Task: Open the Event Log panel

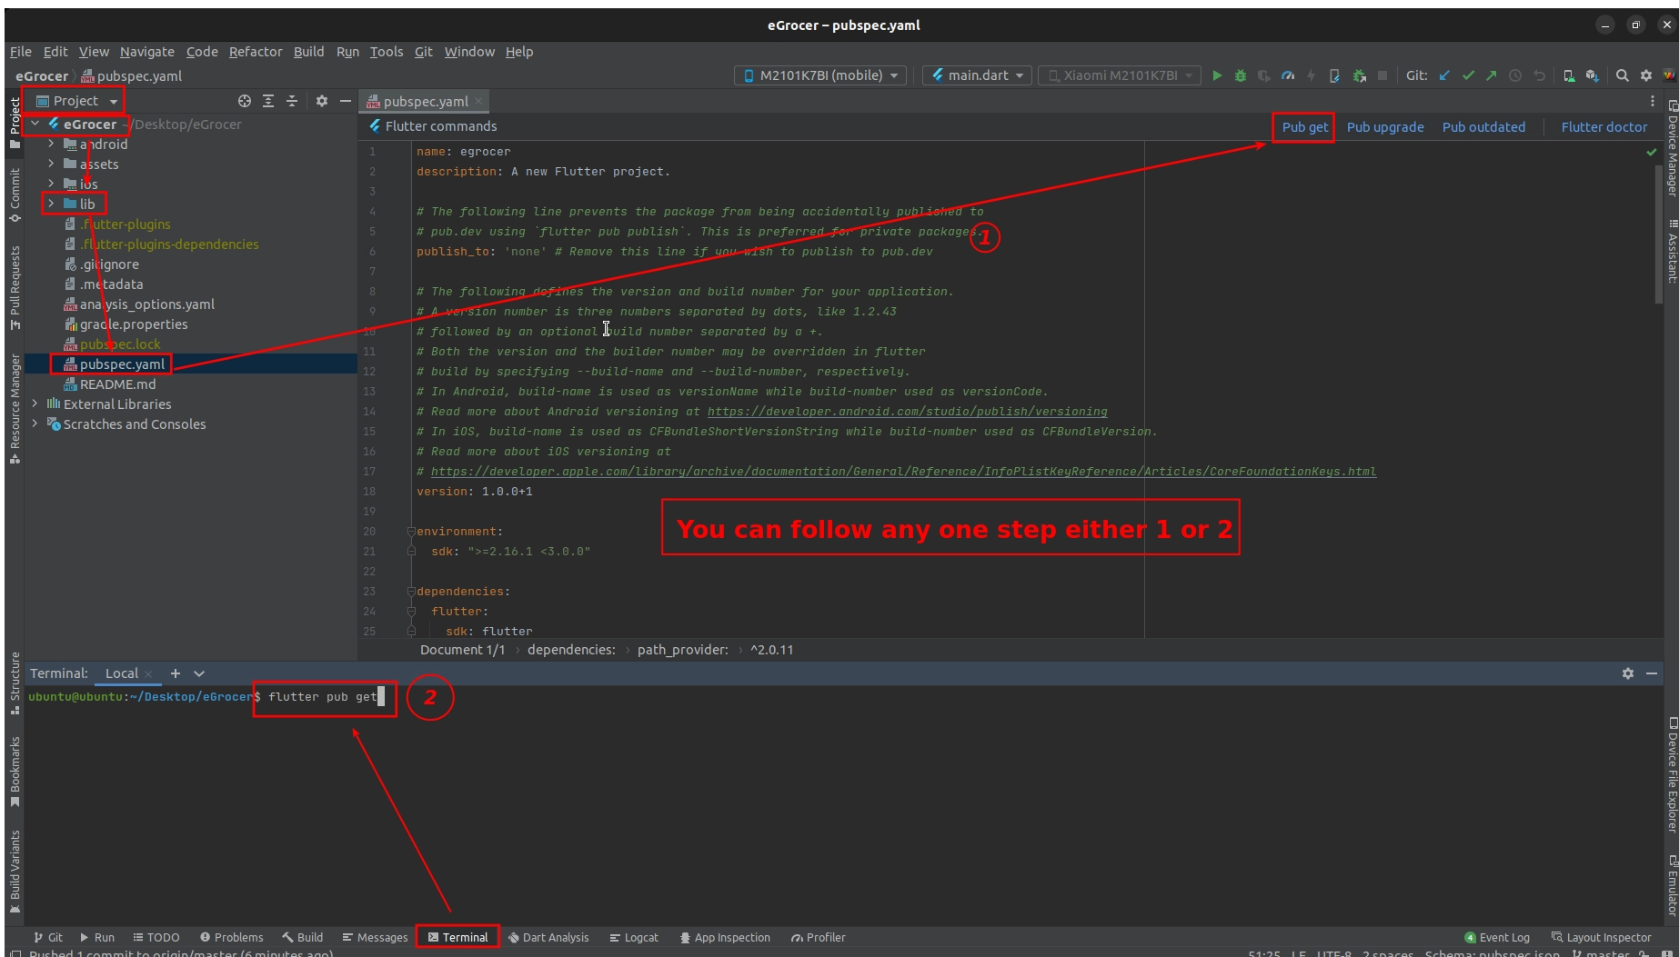Action: pos(1497,937)
